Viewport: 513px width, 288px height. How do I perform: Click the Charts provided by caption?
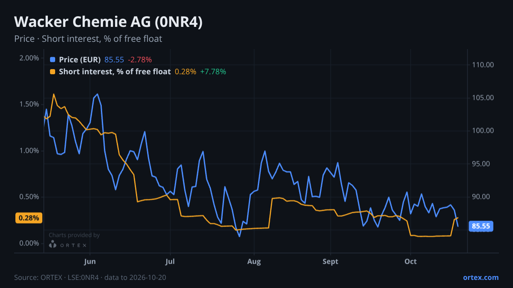pos(74,235)
